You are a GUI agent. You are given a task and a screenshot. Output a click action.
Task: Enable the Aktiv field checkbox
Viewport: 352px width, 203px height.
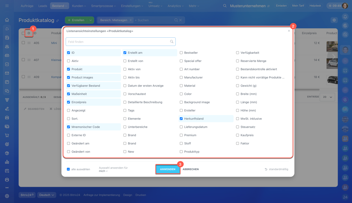(x=68, y=61)
